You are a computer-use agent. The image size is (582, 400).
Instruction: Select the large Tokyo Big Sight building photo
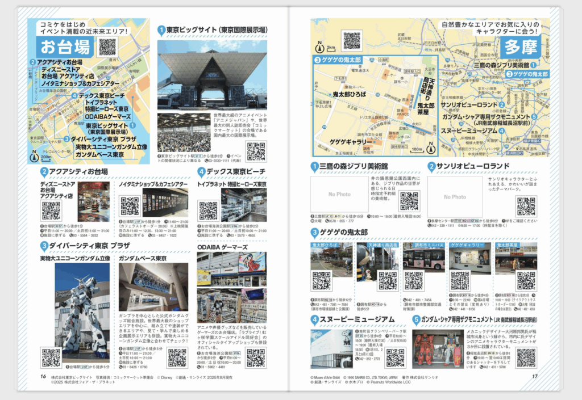point(211,74)
